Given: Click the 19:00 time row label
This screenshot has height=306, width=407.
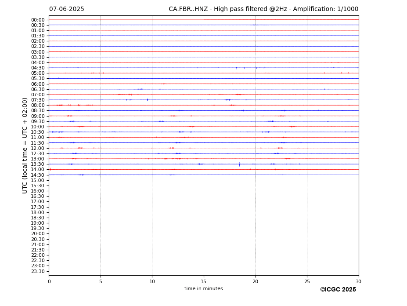Looking at the screenshot, I should click(x=38, y=223).
